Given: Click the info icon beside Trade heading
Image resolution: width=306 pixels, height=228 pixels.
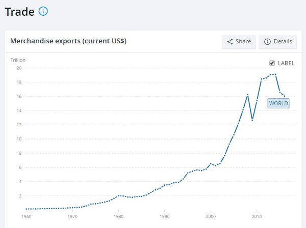Looking at the screenshot, I should pos(43,11).
